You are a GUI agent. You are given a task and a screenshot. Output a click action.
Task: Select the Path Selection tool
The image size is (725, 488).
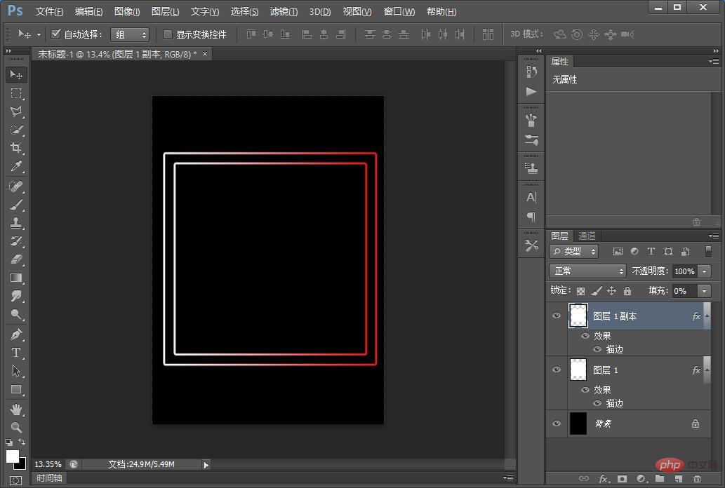tap(16, 371)
